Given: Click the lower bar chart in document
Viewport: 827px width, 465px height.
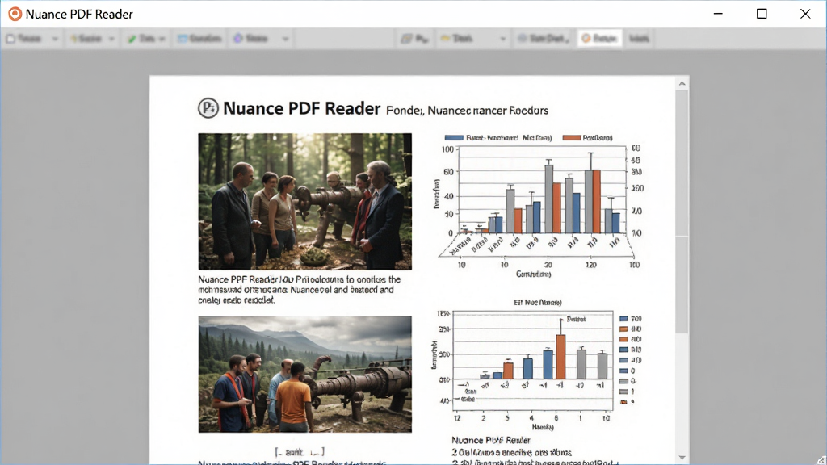Looking at the screenshot, I should tap(538, 365).
